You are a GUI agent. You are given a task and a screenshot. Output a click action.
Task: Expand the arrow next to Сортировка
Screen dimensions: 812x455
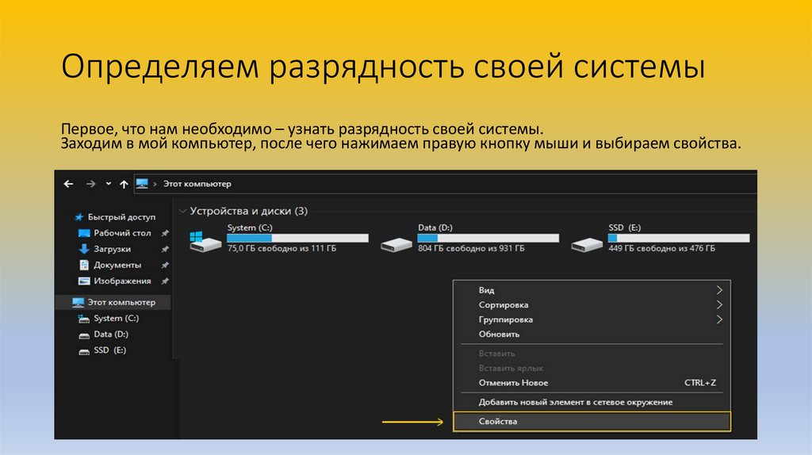click(719, 305)
